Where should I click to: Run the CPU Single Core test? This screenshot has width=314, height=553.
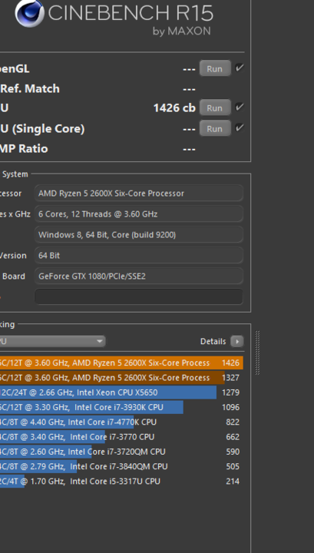(215, 128)
